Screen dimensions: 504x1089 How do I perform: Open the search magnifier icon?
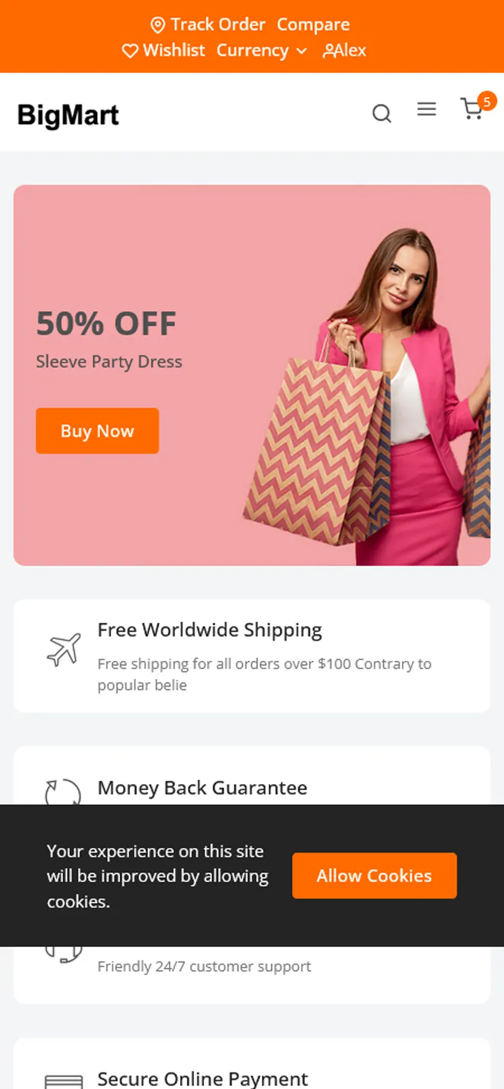pyautogui.click(x=382, y=113)
